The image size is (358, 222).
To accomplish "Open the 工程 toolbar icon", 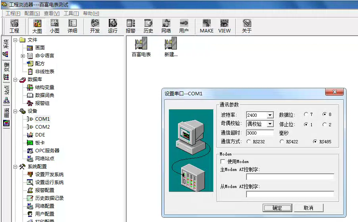I will click(x=14, y=26).
